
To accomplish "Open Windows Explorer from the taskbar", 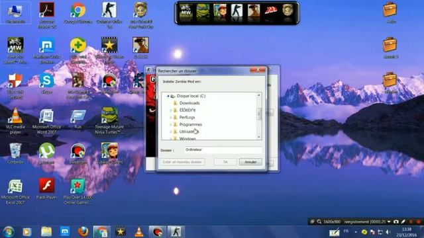I will click(46, 232).
